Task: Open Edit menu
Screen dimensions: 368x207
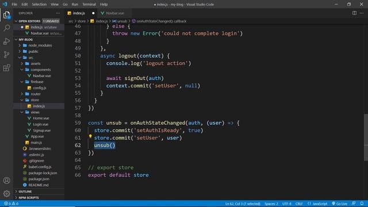Action: (x=24, y=4)
